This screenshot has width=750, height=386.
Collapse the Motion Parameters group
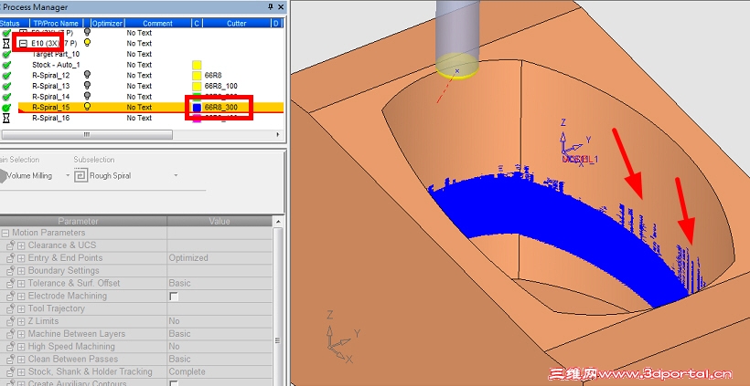(x=5, y=233)
